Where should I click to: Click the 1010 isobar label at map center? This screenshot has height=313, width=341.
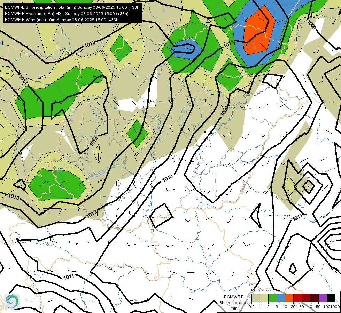168,178
